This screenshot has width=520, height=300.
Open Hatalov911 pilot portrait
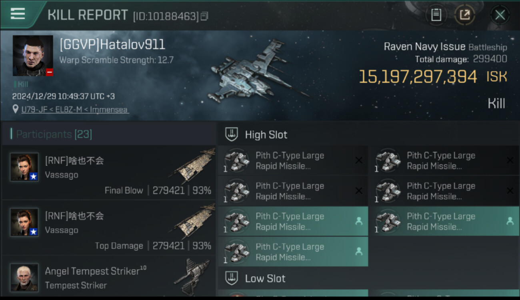(x=33, y=56)
